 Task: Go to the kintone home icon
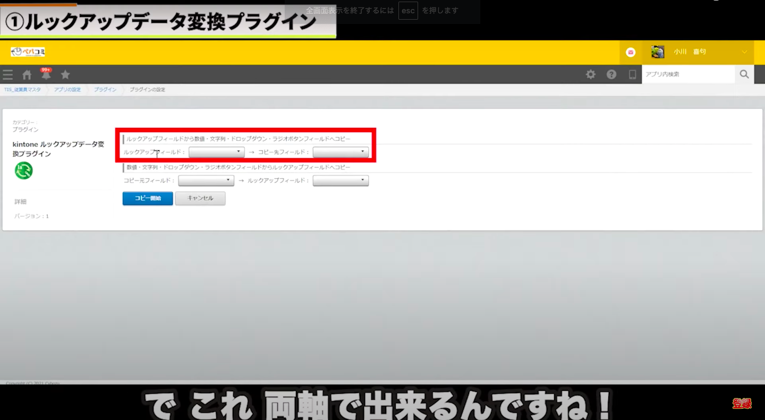point(27,75)
